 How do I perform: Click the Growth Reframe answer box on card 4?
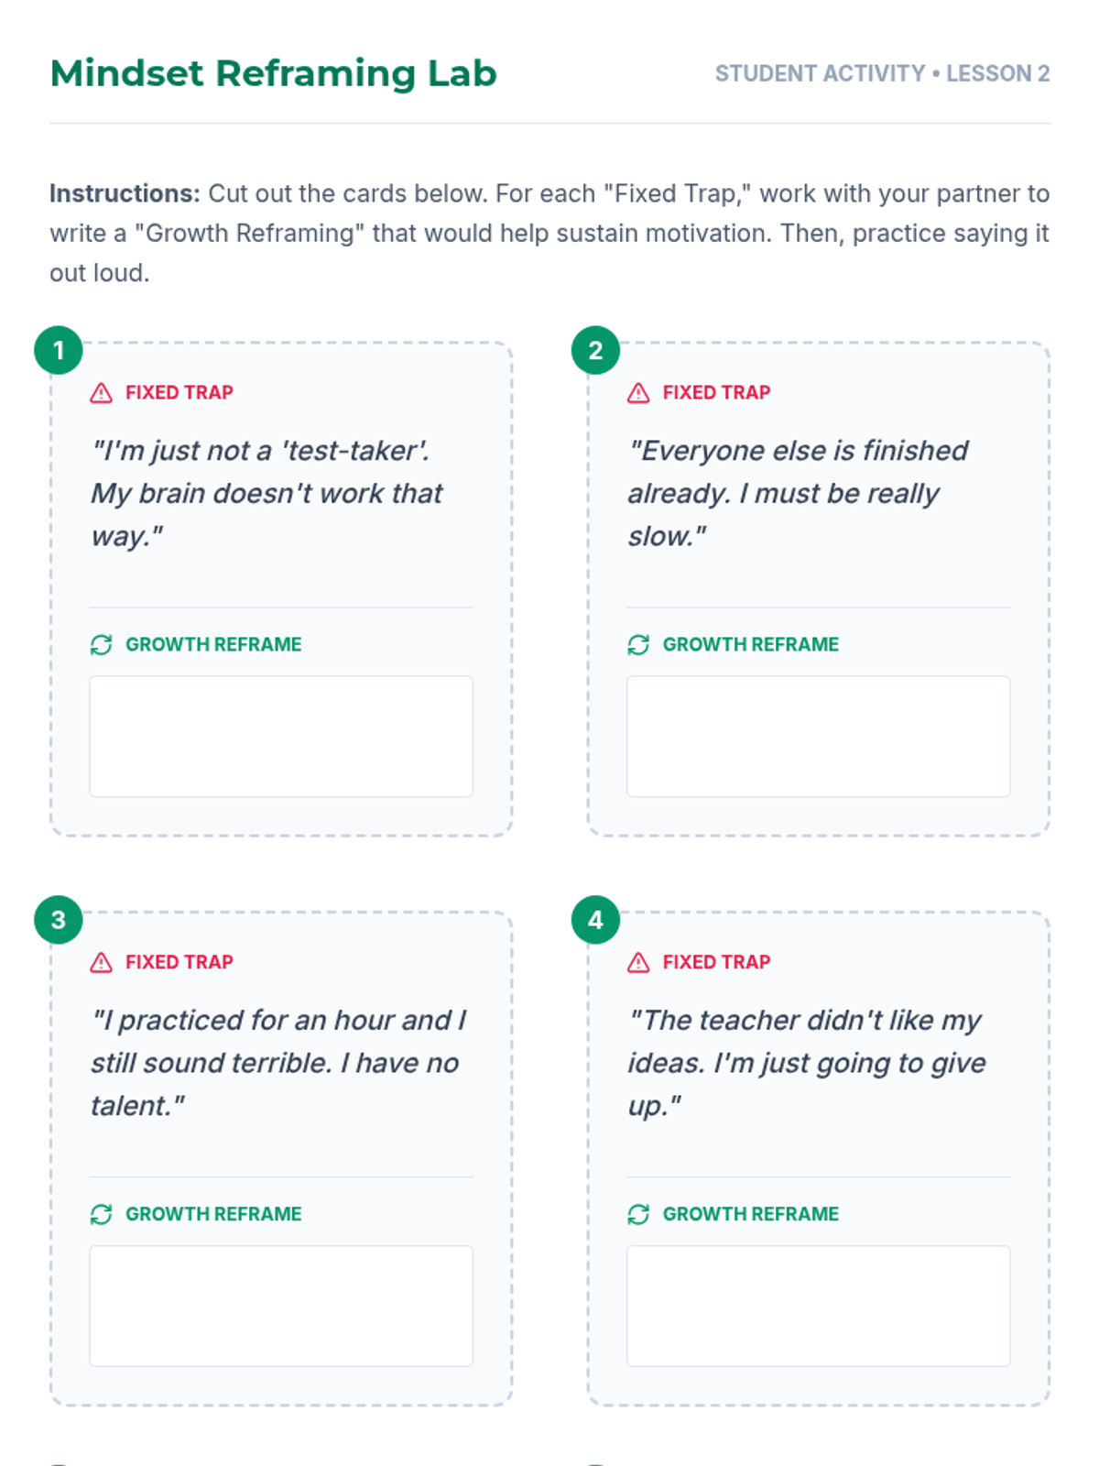pyautogui.click(x=818, y=1306)
